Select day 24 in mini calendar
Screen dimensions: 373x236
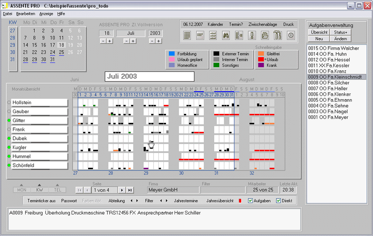click(53, 52)
